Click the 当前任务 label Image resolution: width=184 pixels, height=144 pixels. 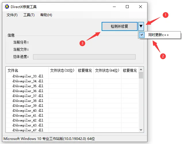[x=21, y=42]
